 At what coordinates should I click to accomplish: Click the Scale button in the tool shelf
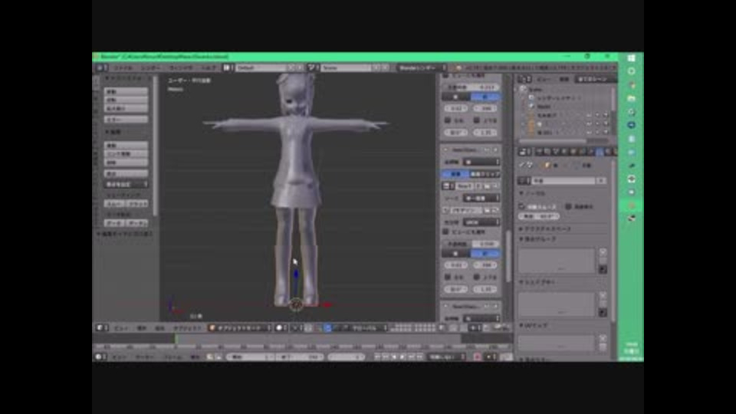coord(126,108)
